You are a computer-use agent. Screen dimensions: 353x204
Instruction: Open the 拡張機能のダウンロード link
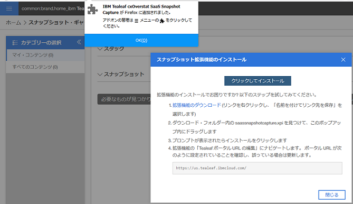[196, 105]
